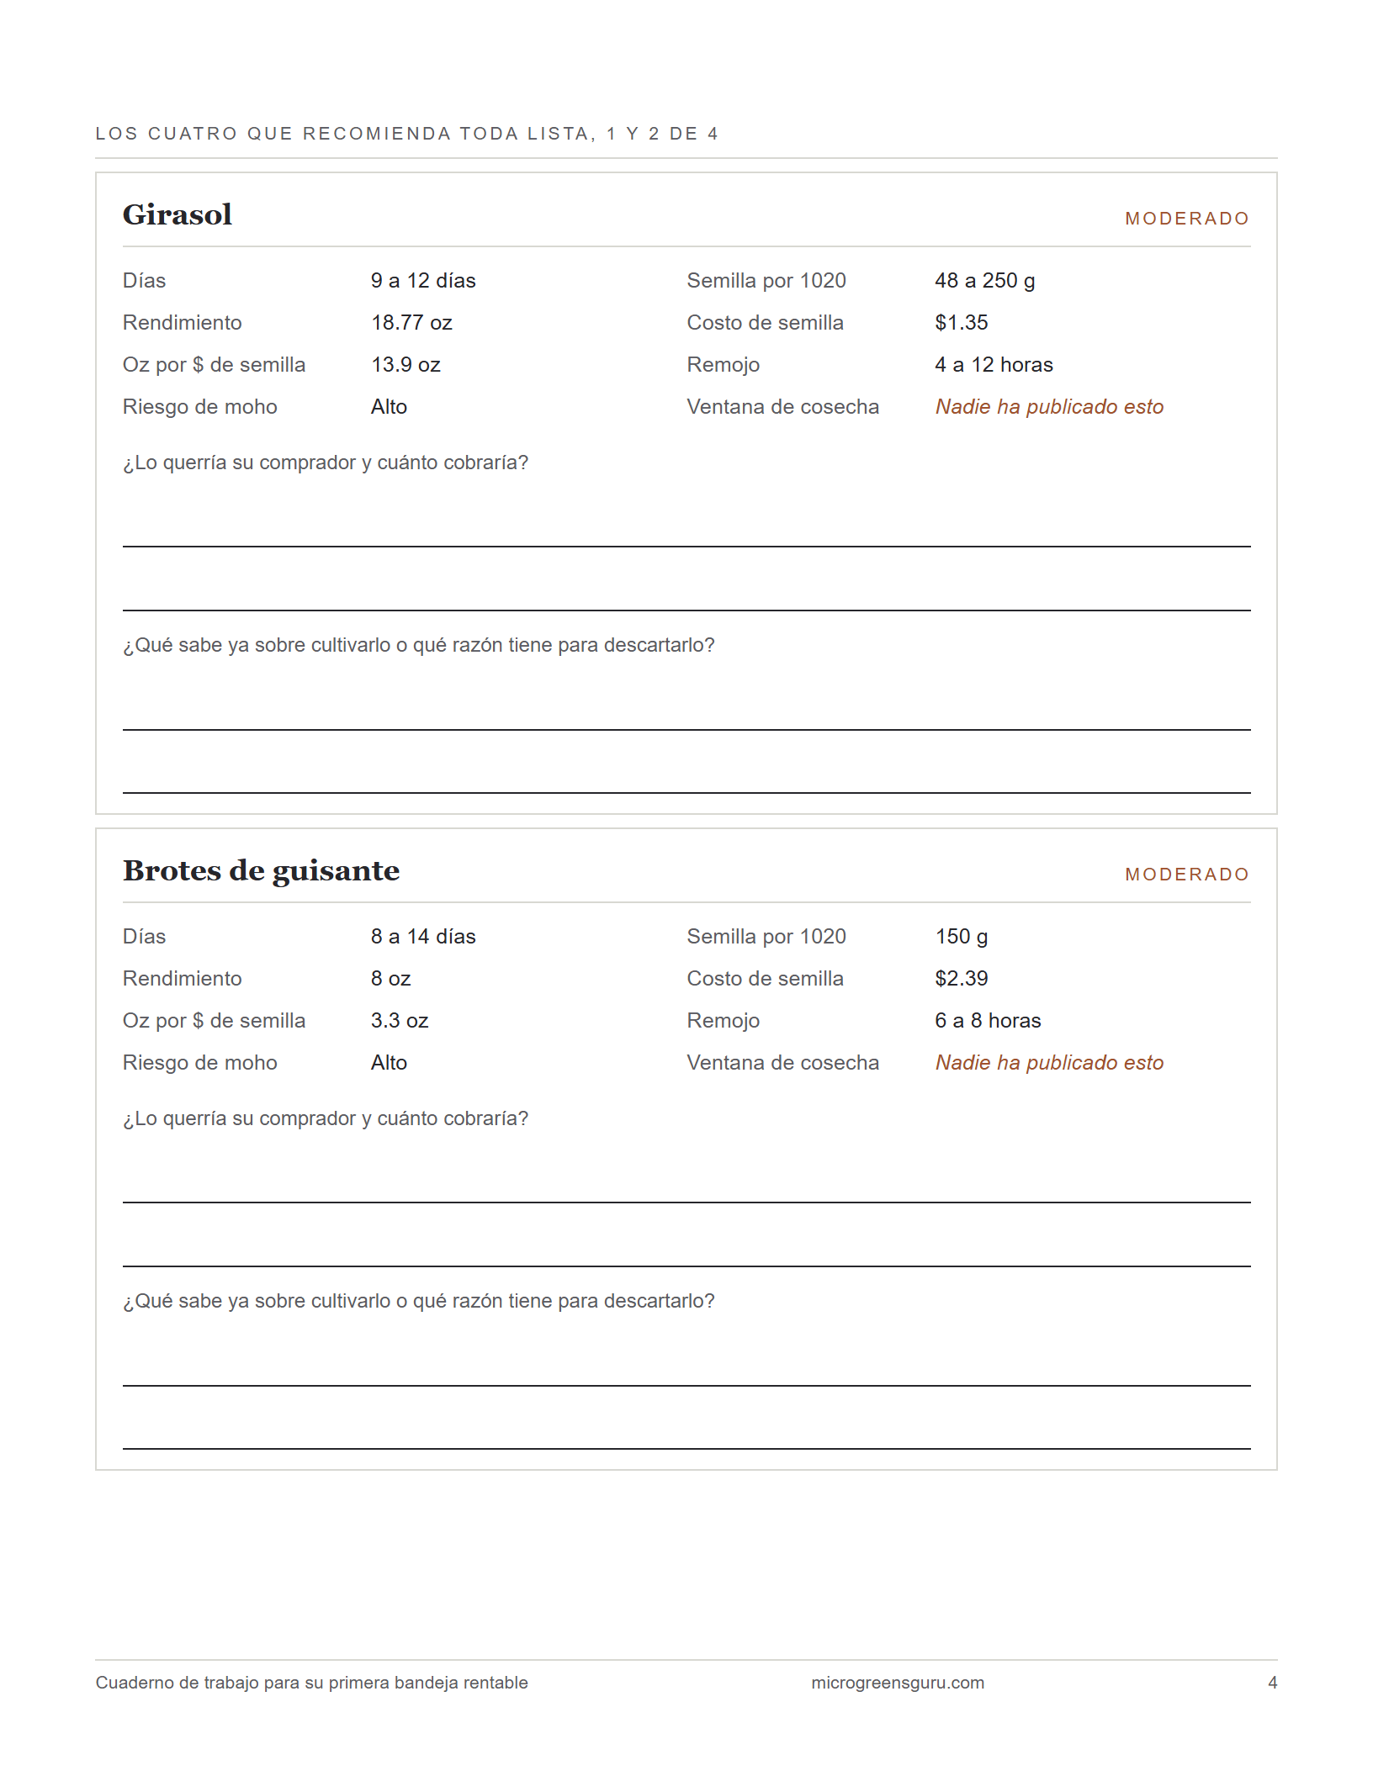Viewport: 1373px width, 1776px height.
Task: Open the microgreensguru.com footer link
Action: pyautogui.click(x=898, y=1683)
